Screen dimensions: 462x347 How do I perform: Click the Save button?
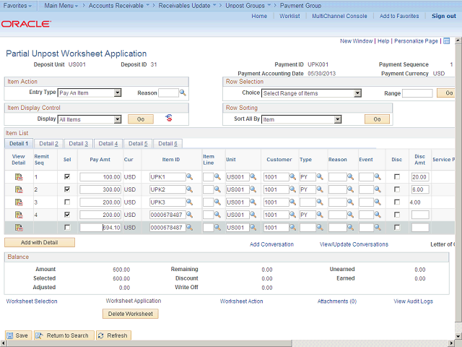(x=18, y=335)
